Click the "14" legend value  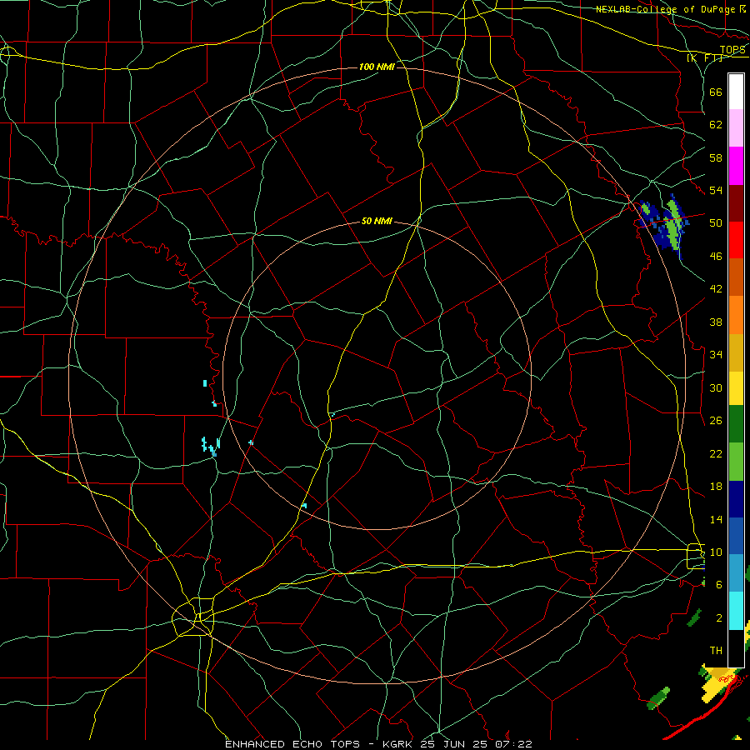pyautogui.click(x=716, y=519)
